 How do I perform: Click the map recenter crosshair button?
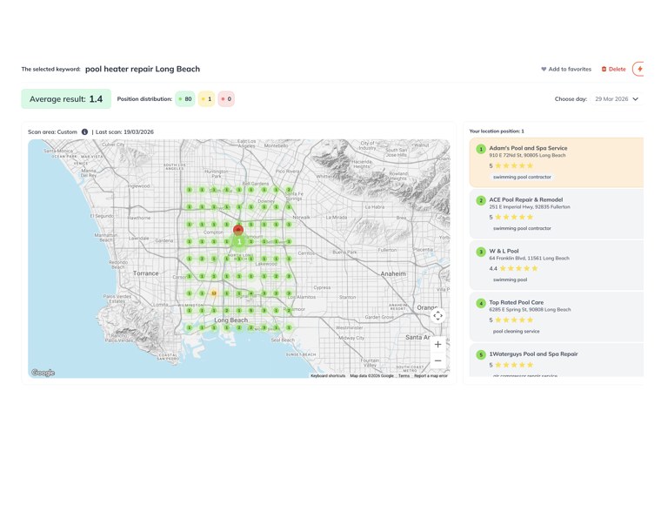[x=438, y=315]
